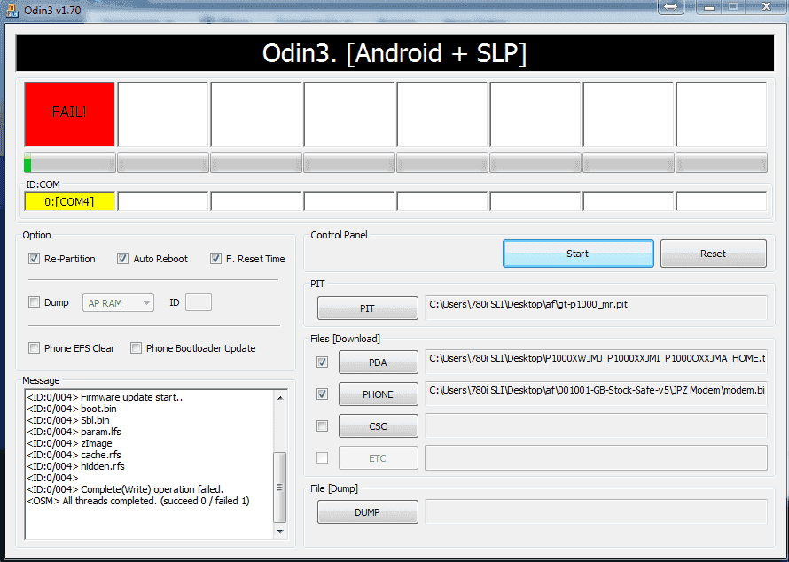Image resolution: width=789 pixels, height=562 pixels.
Task: Click the ID input box next to Dump
Action: click(199, 303)
